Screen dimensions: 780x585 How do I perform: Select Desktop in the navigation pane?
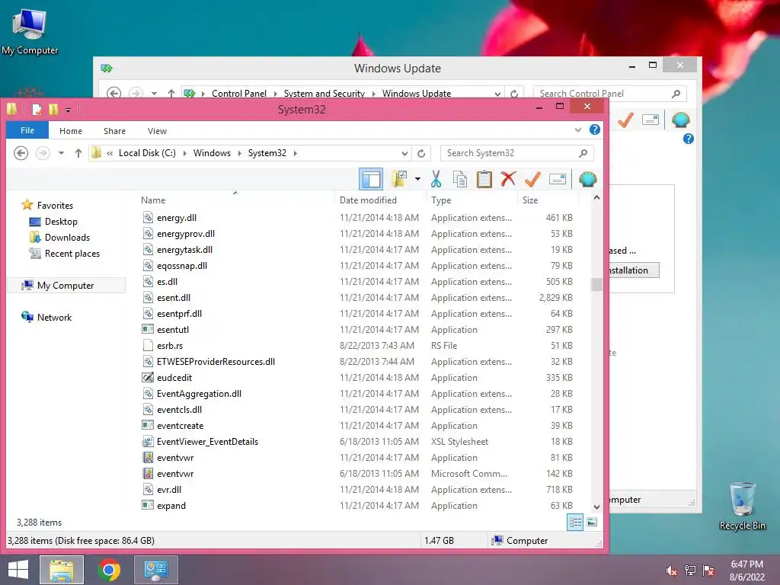point(61,222)
